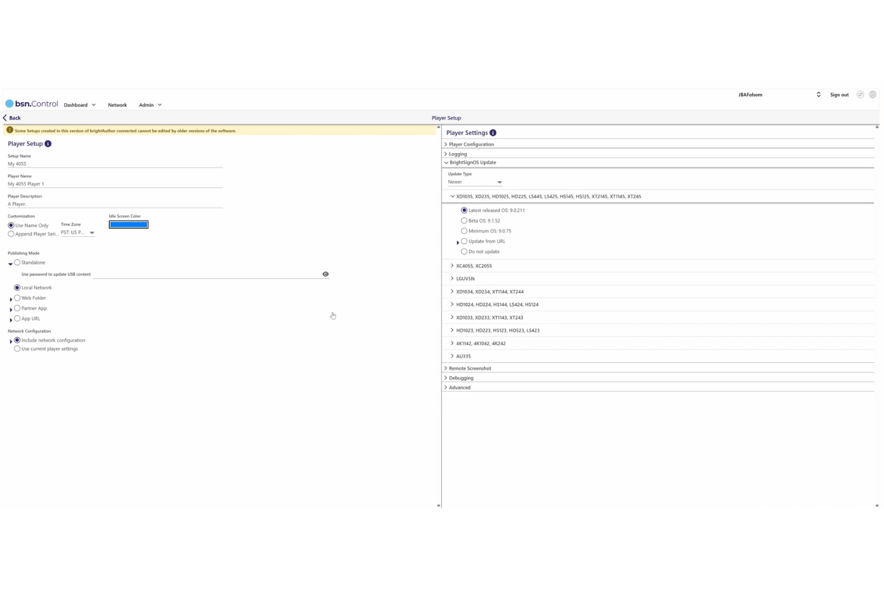Choose App URL publishing mode
884x590 pixels.
17,319
